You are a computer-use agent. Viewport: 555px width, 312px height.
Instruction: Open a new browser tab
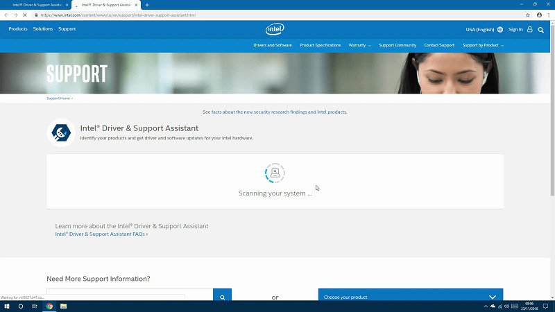click(147, 5)
